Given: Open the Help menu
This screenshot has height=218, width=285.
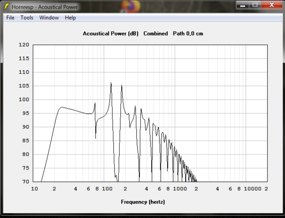Looking at the screenshot, I should [70, 18].
